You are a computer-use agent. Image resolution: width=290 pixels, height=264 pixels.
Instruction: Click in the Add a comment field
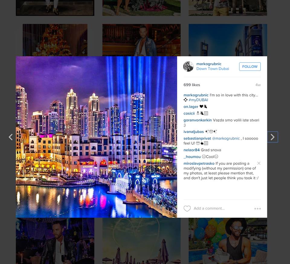click(x=222, y=208)
